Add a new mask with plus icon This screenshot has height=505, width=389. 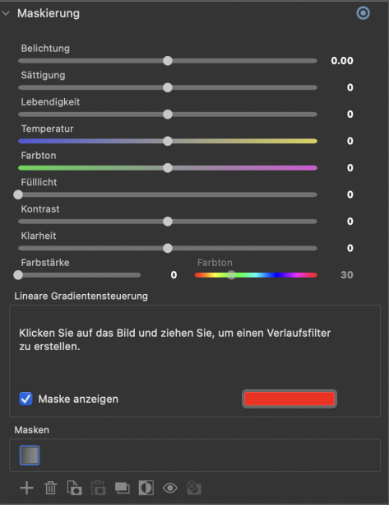pos(26,488)
